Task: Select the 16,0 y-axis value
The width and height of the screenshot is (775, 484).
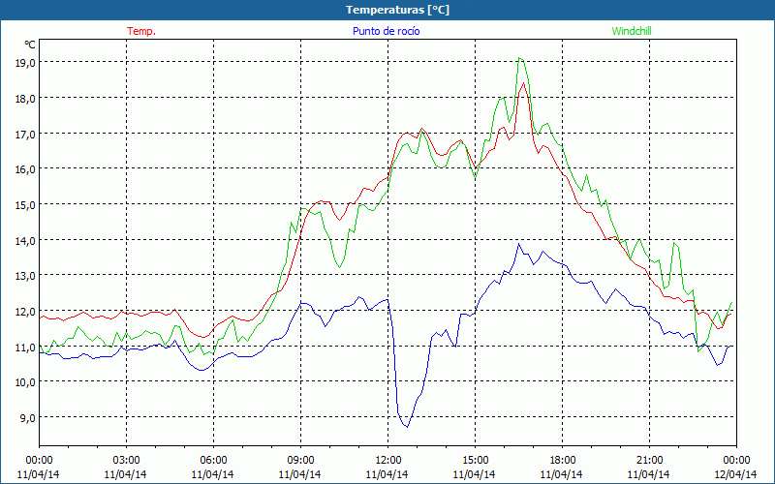Action: [26, 168]
